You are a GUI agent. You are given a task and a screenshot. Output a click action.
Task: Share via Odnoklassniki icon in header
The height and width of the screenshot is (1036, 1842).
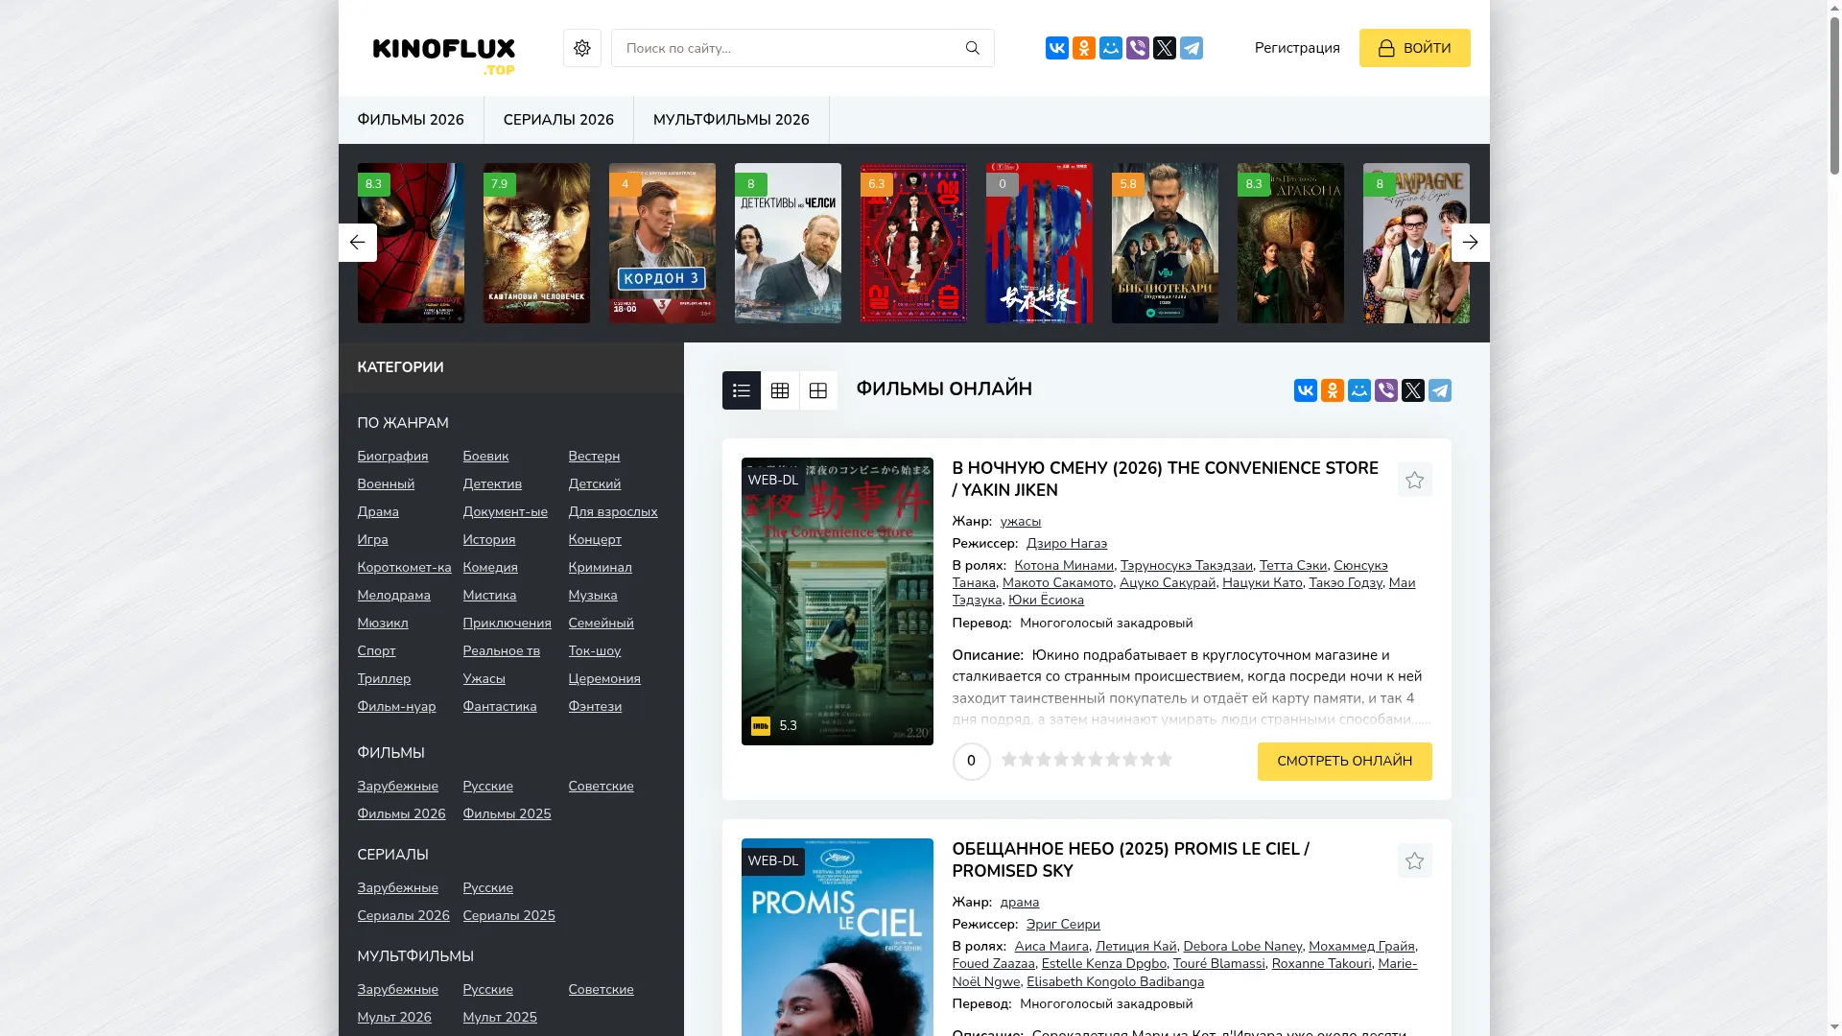[1084, 48]
